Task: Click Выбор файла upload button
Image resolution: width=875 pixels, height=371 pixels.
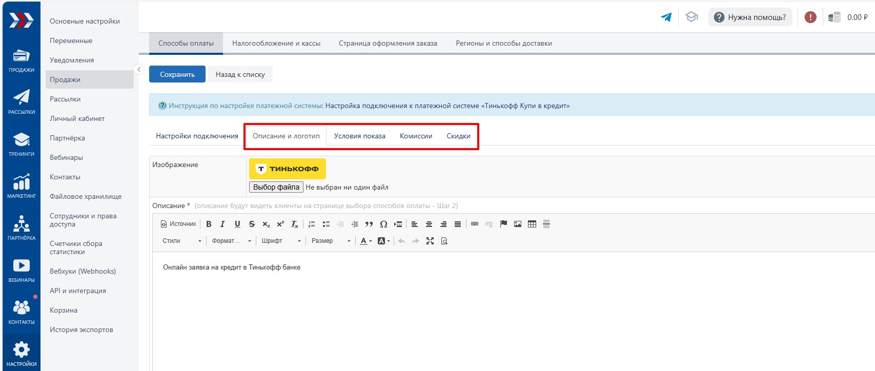Action: click(276, 187)
